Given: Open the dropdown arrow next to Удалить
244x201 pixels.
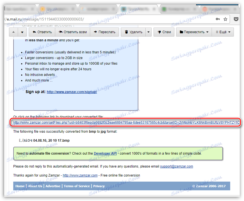Looking at the screenshot, I should pyautogui.click(x=148, y=32).
